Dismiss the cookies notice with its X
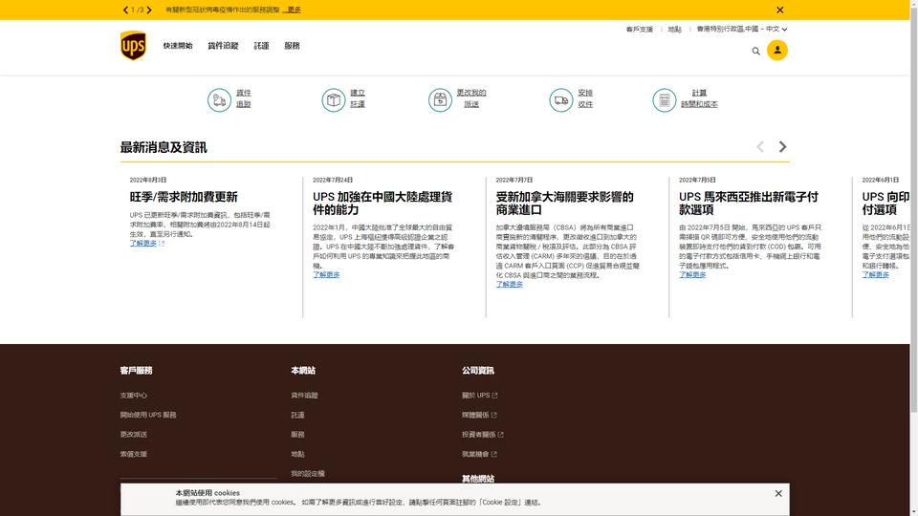 click(x=778, y=493)
